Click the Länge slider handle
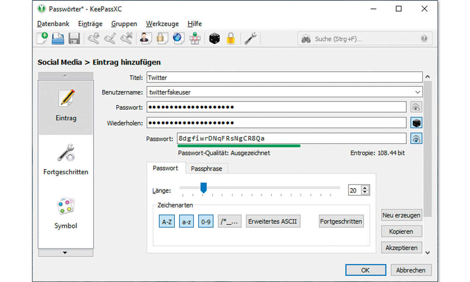 coord(203,188)
